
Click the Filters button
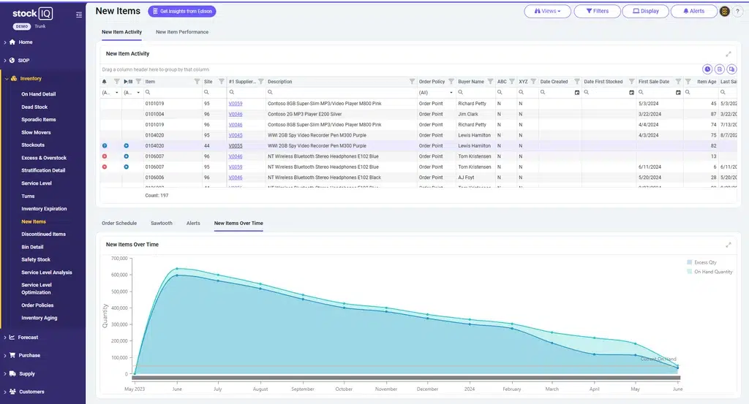tap(597, 11)
